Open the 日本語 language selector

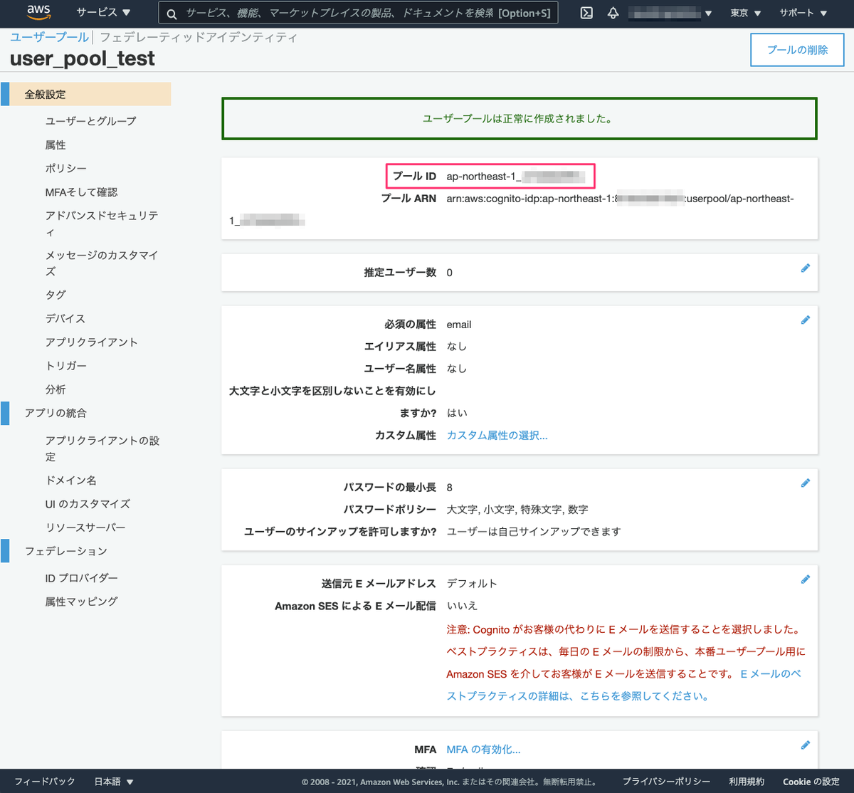click(x=114, y=782)
